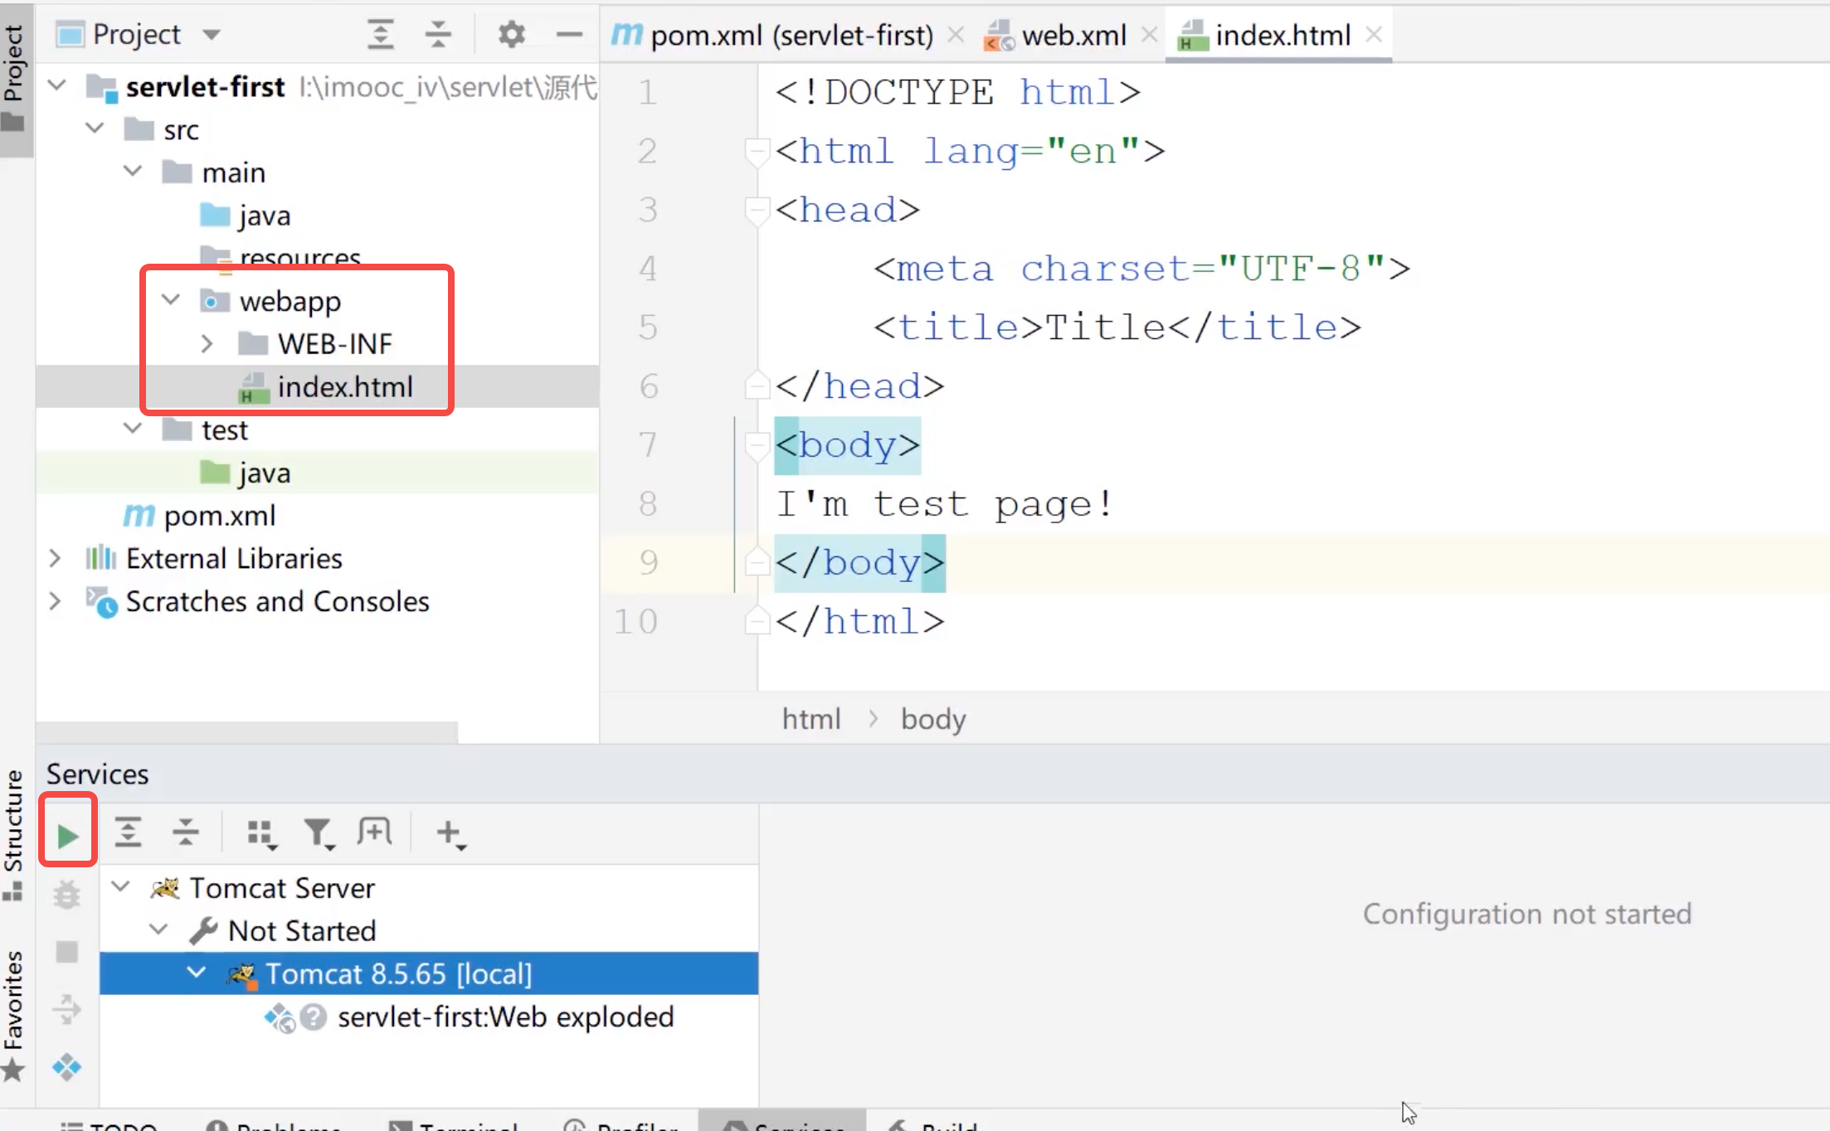The width and height of the screenshot is (1830, 1131).
Task: Click the Debug bug icon in Services
Action: coord(67,896)
